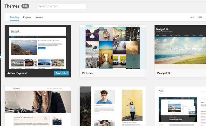Screen dimensions: 206x126
Task: Click the Active: Expound label
Action: click(x=17, y=73)
